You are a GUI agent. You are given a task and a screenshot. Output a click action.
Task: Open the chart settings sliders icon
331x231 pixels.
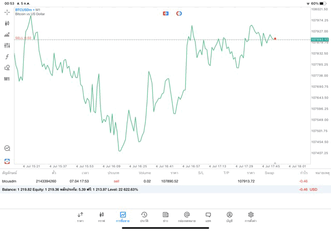[7, 45]
